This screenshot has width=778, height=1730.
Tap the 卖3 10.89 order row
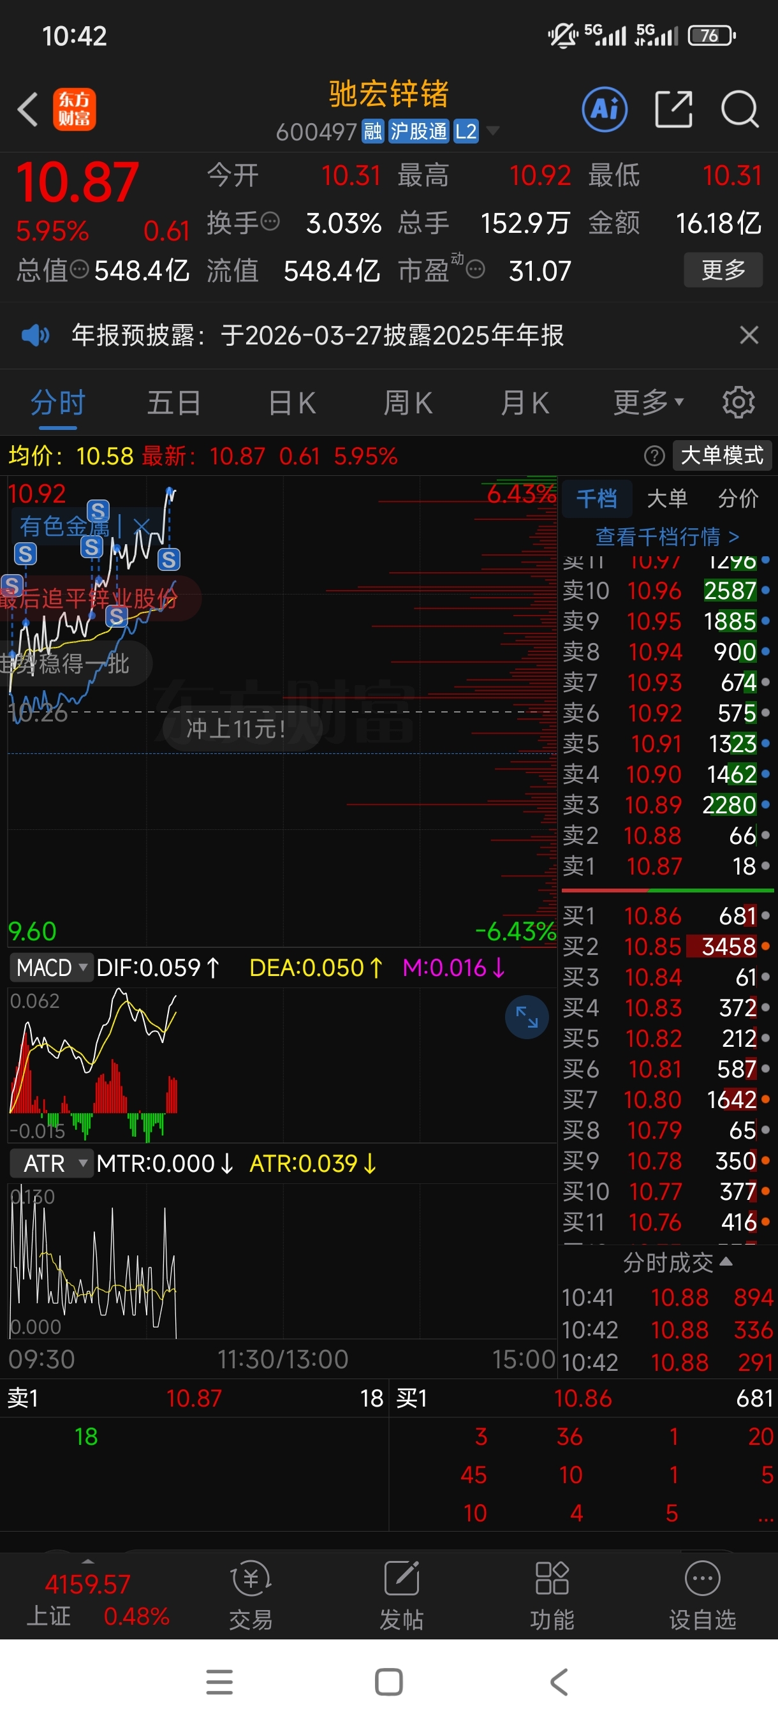[x=666, y=804]
